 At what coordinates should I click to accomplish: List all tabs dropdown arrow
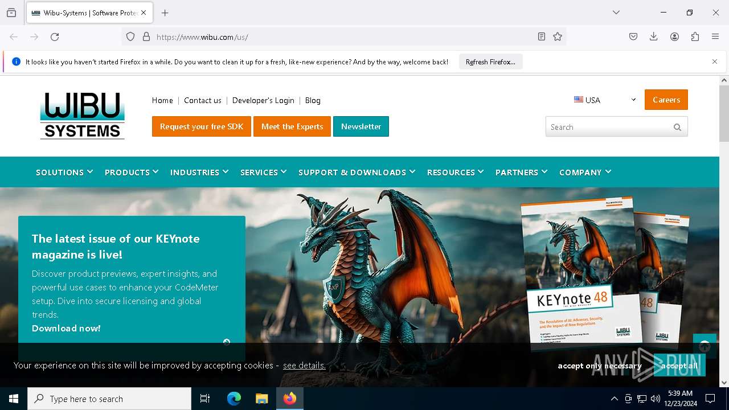(616, 13)
